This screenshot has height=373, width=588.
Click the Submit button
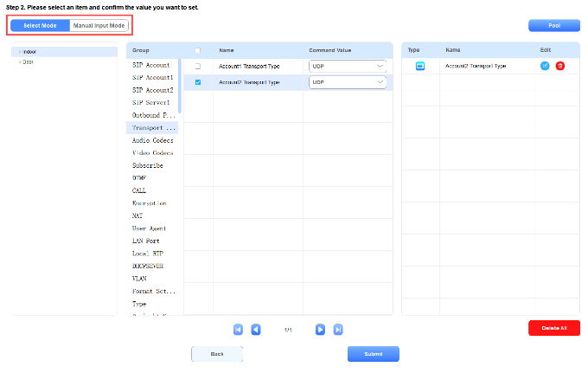(x=373, y=354)
